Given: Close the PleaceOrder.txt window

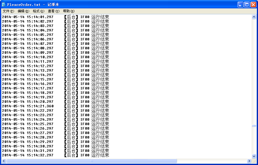Looking at the screenshot, I should coord(254,4).
